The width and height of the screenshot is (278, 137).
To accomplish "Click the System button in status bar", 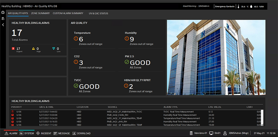I will tap(27, 133).
